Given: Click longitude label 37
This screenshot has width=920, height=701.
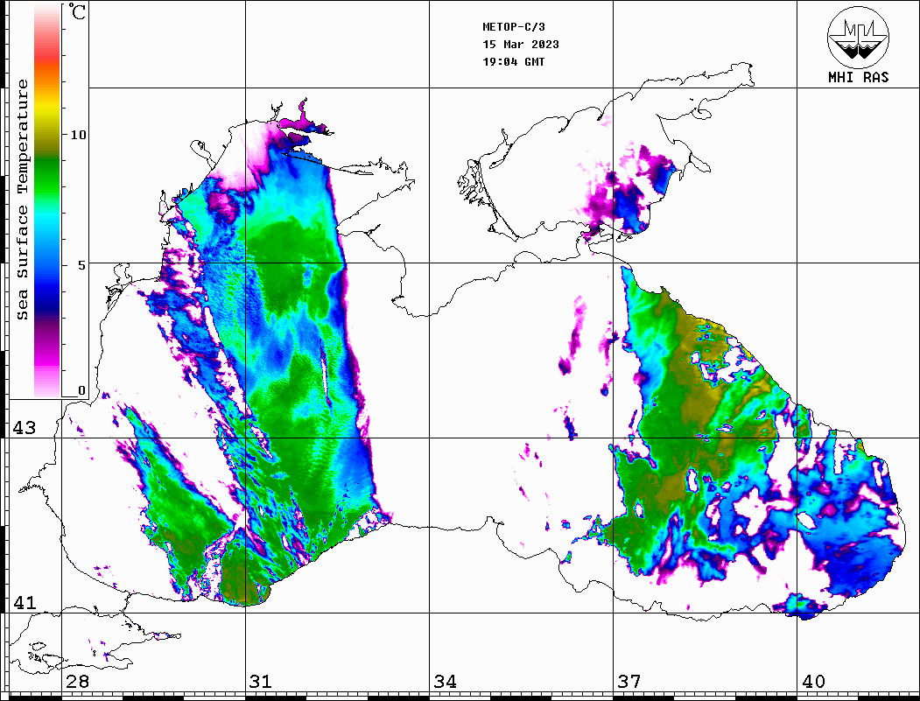Looking at the screenshot, I should point(629,682).
